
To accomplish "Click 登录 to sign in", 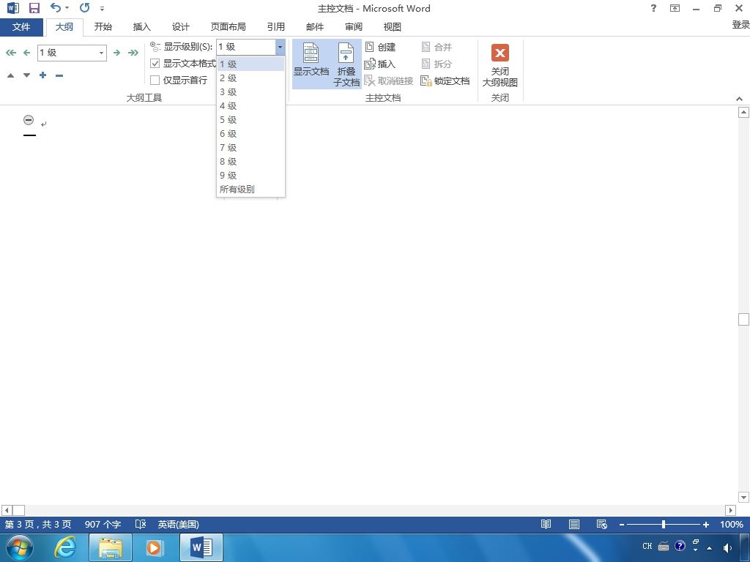I will click(740, 24).
